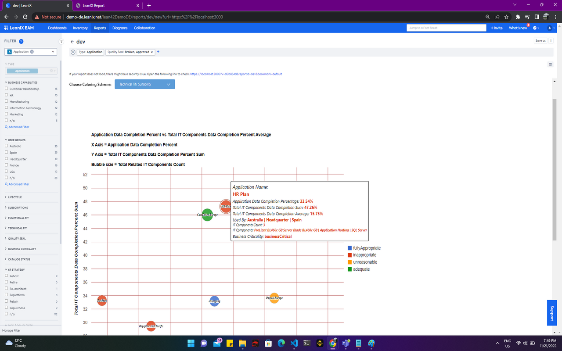Collapse the filter sidebar with round toggle icon
The image size is (562, 351).
61,42
